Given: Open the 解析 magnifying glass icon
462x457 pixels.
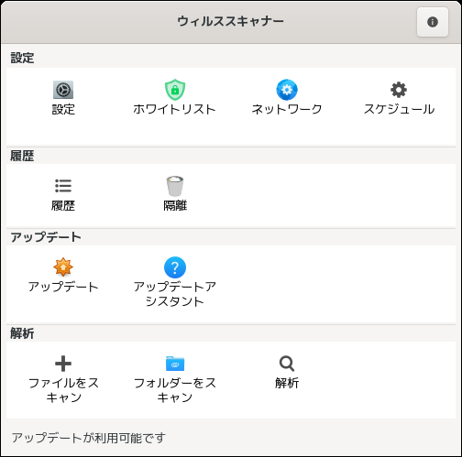Looking at the screenshot, I should pos(287,364).
